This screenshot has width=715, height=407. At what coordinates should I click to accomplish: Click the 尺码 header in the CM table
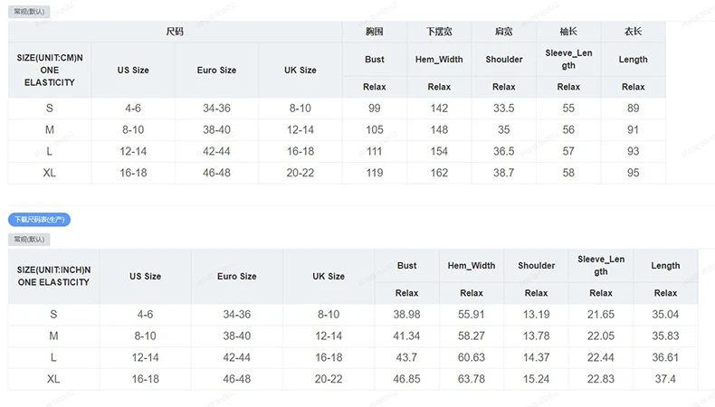click(x=175, y=32)
